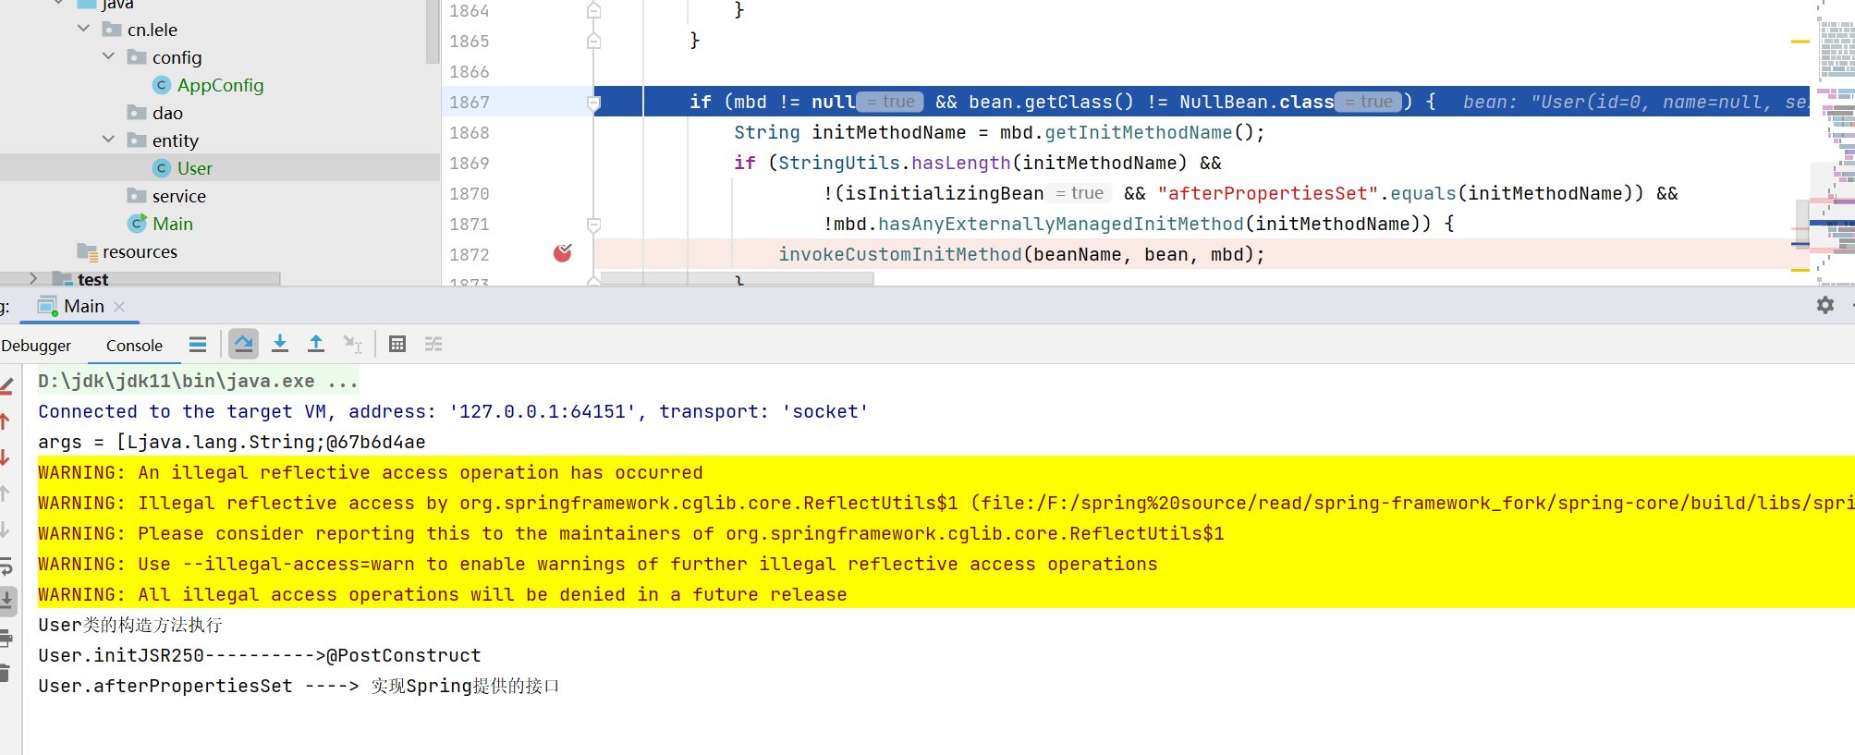Expand the test folder chevron

click(x=34, y=278)
